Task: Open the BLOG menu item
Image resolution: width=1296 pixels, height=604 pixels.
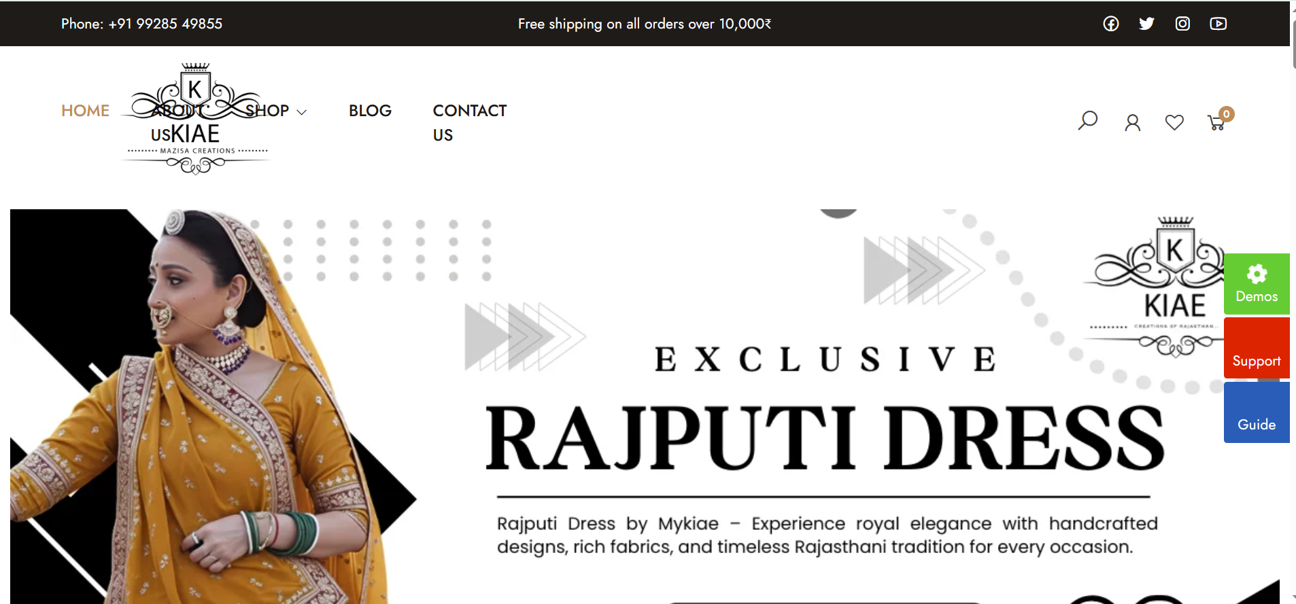Action: click(370, 111)
